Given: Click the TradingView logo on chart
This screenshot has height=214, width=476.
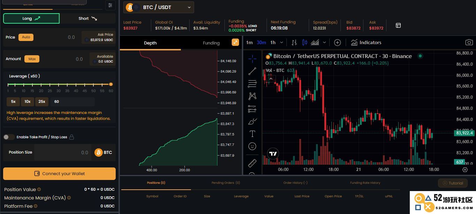Looking at the screenshot, I should (x=273, y=154).
